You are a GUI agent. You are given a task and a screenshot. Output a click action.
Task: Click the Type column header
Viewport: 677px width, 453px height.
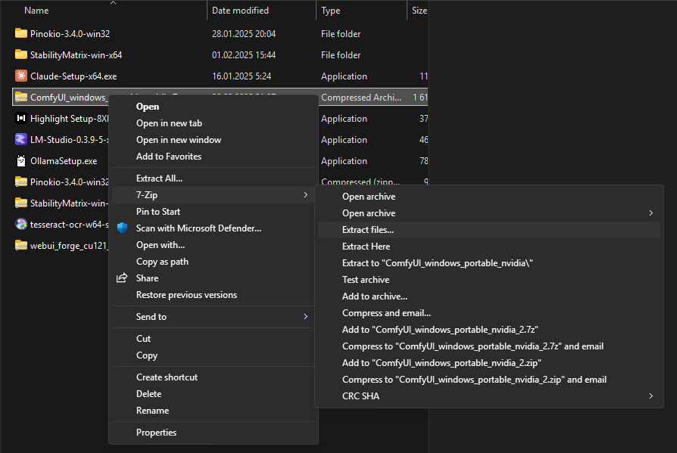331,11
